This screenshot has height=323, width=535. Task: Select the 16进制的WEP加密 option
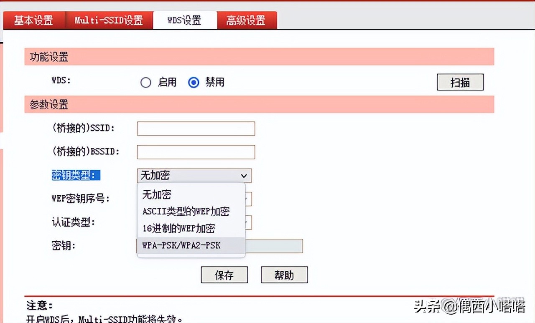tap(178, 229)
